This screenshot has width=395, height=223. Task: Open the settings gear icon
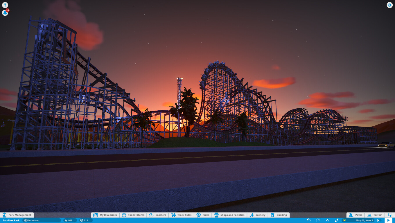tap(389, 5)
